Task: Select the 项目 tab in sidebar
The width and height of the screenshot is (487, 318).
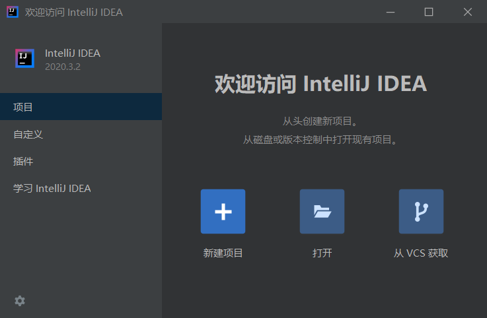Action: 23,107
